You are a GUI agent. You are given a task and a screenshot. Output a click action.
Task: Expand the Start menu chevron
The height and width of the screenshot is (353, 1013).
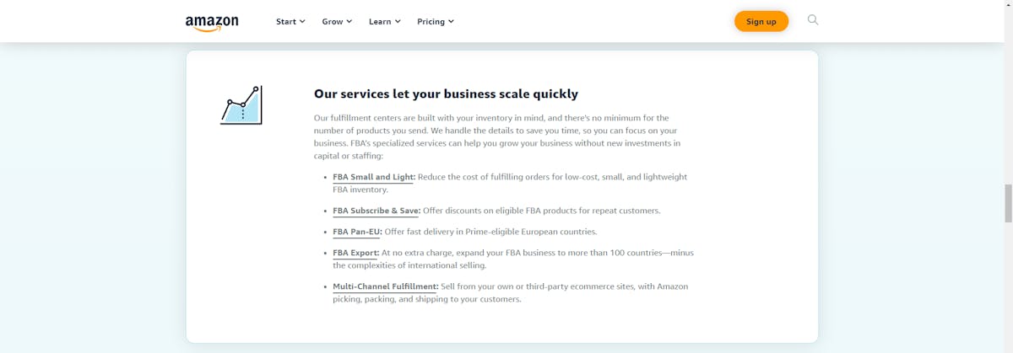[302, 22]
